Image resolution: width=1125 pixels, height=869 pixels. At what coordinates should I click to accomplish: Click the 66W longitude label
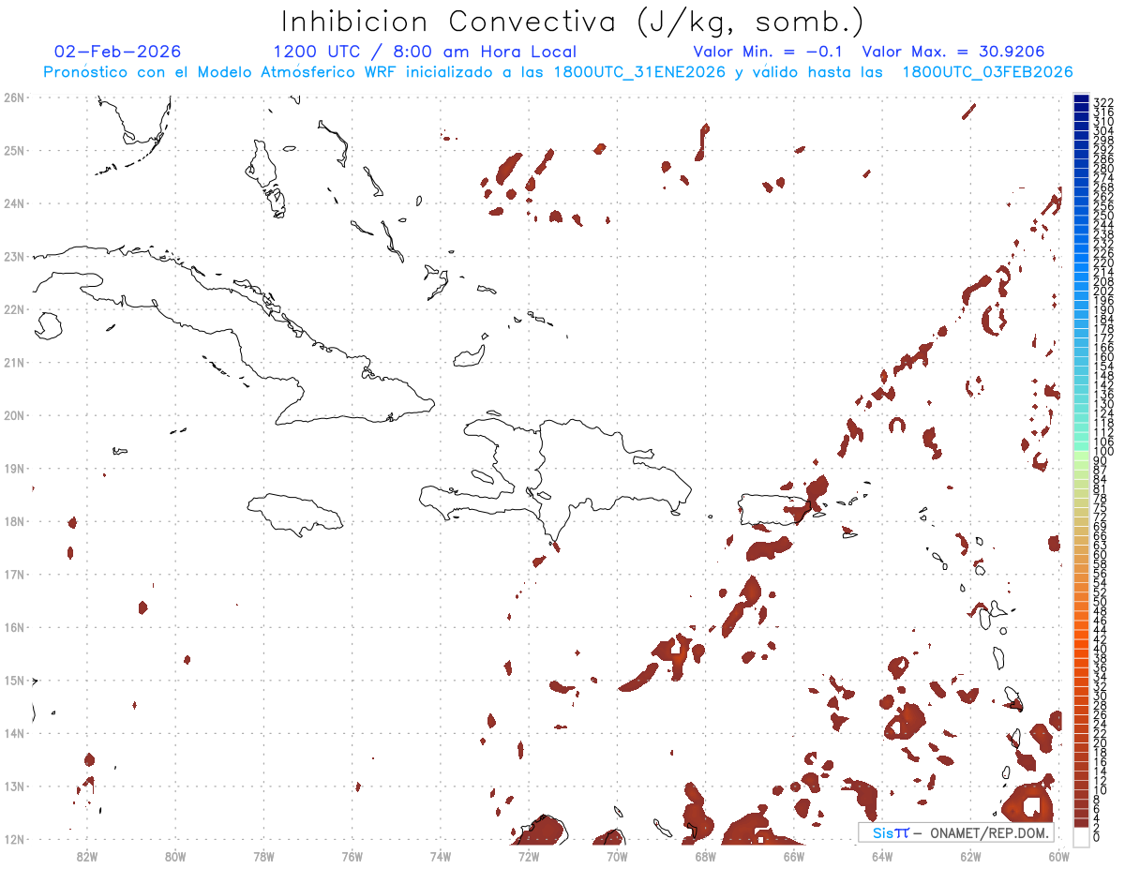click(x=794, y=856)
